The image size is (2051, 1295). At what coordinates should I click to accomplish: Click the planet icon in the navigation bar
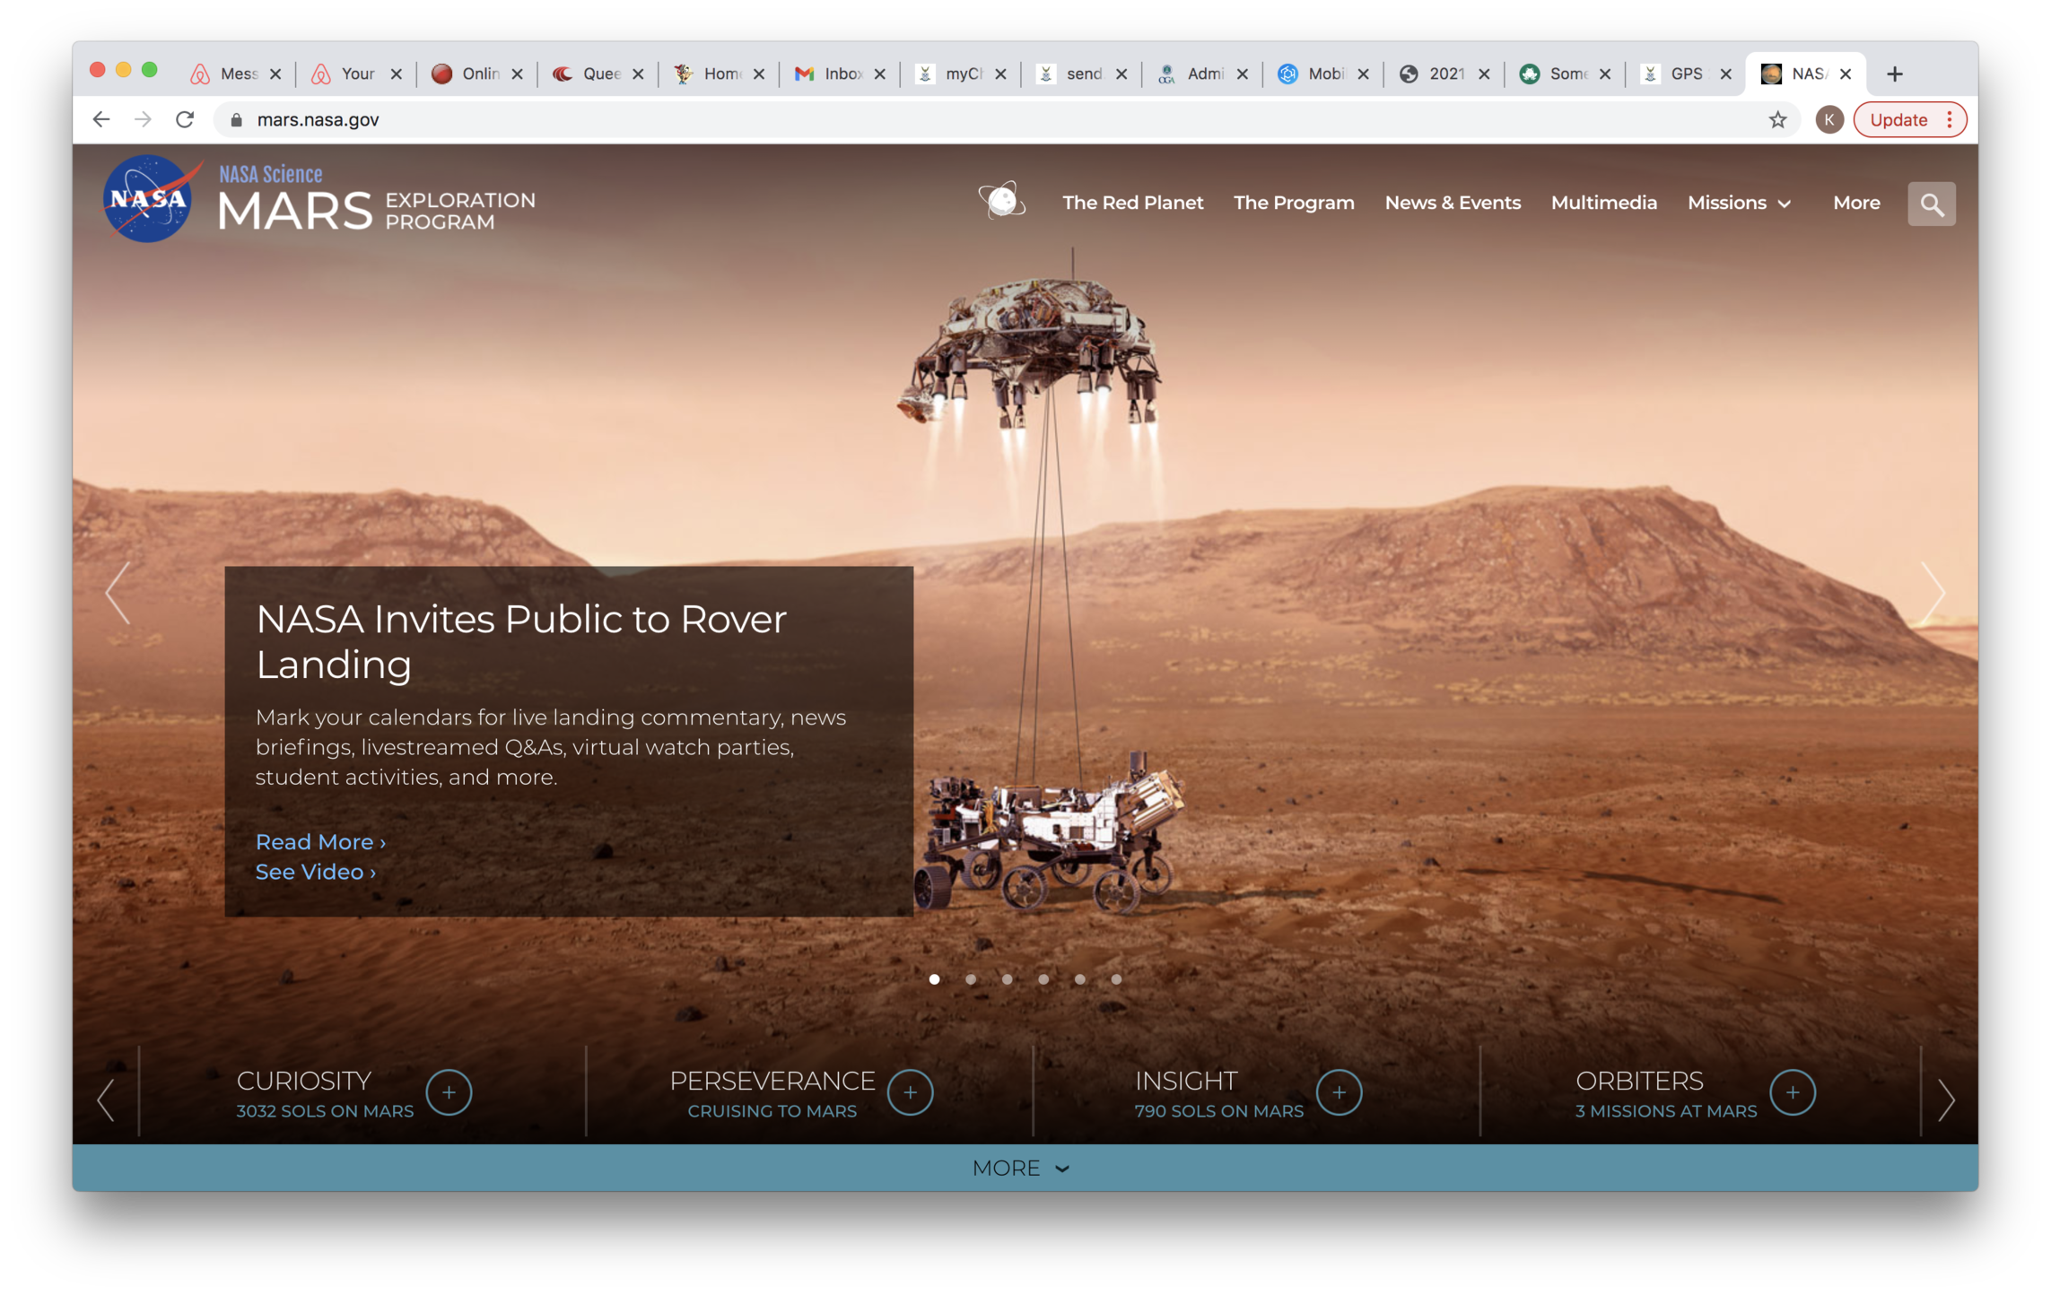click(1002, 200)
